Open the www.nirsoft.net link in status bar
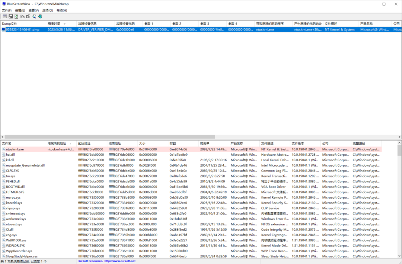The width and height of the screenshot is (402, 264). [120, 261]
